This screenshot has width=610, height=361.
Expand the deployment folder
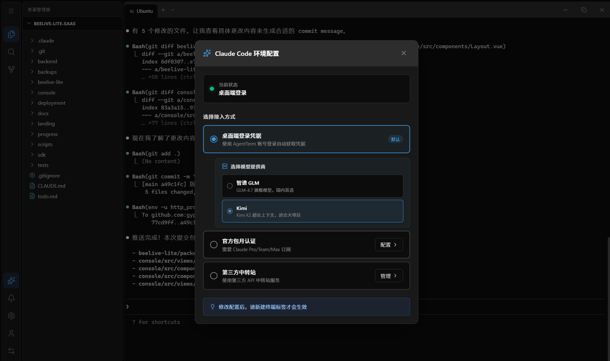click(x=72, y=103)
